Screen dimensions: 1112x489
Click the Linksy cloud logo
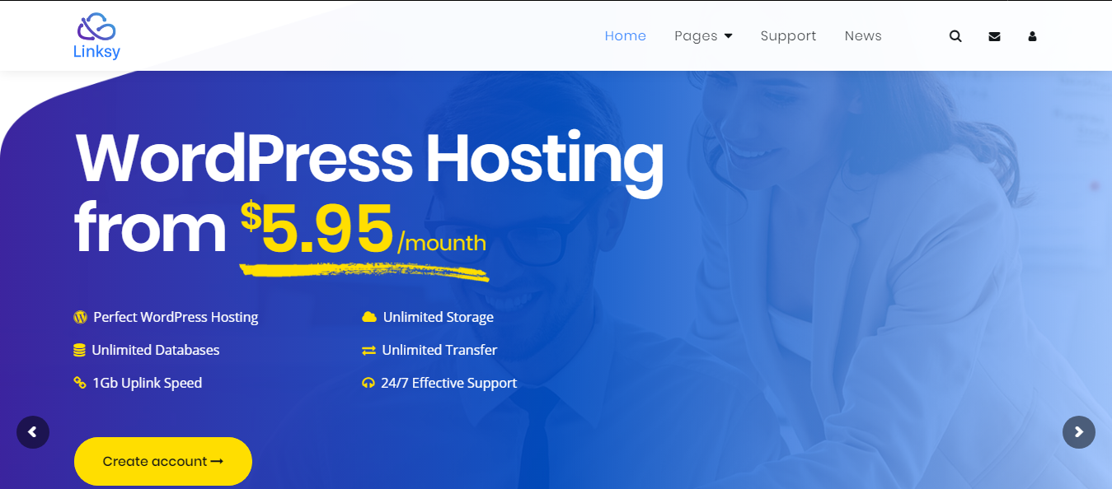pos(96,26)
